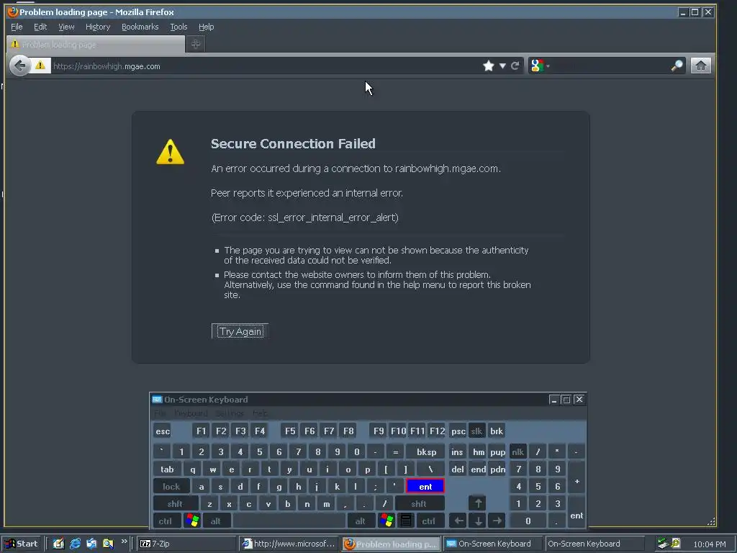The width and height of the screenshot is (737, 553).
Task: Switch to the http://www.microsof... taskbar window
Action: click(x=289, y=544)
